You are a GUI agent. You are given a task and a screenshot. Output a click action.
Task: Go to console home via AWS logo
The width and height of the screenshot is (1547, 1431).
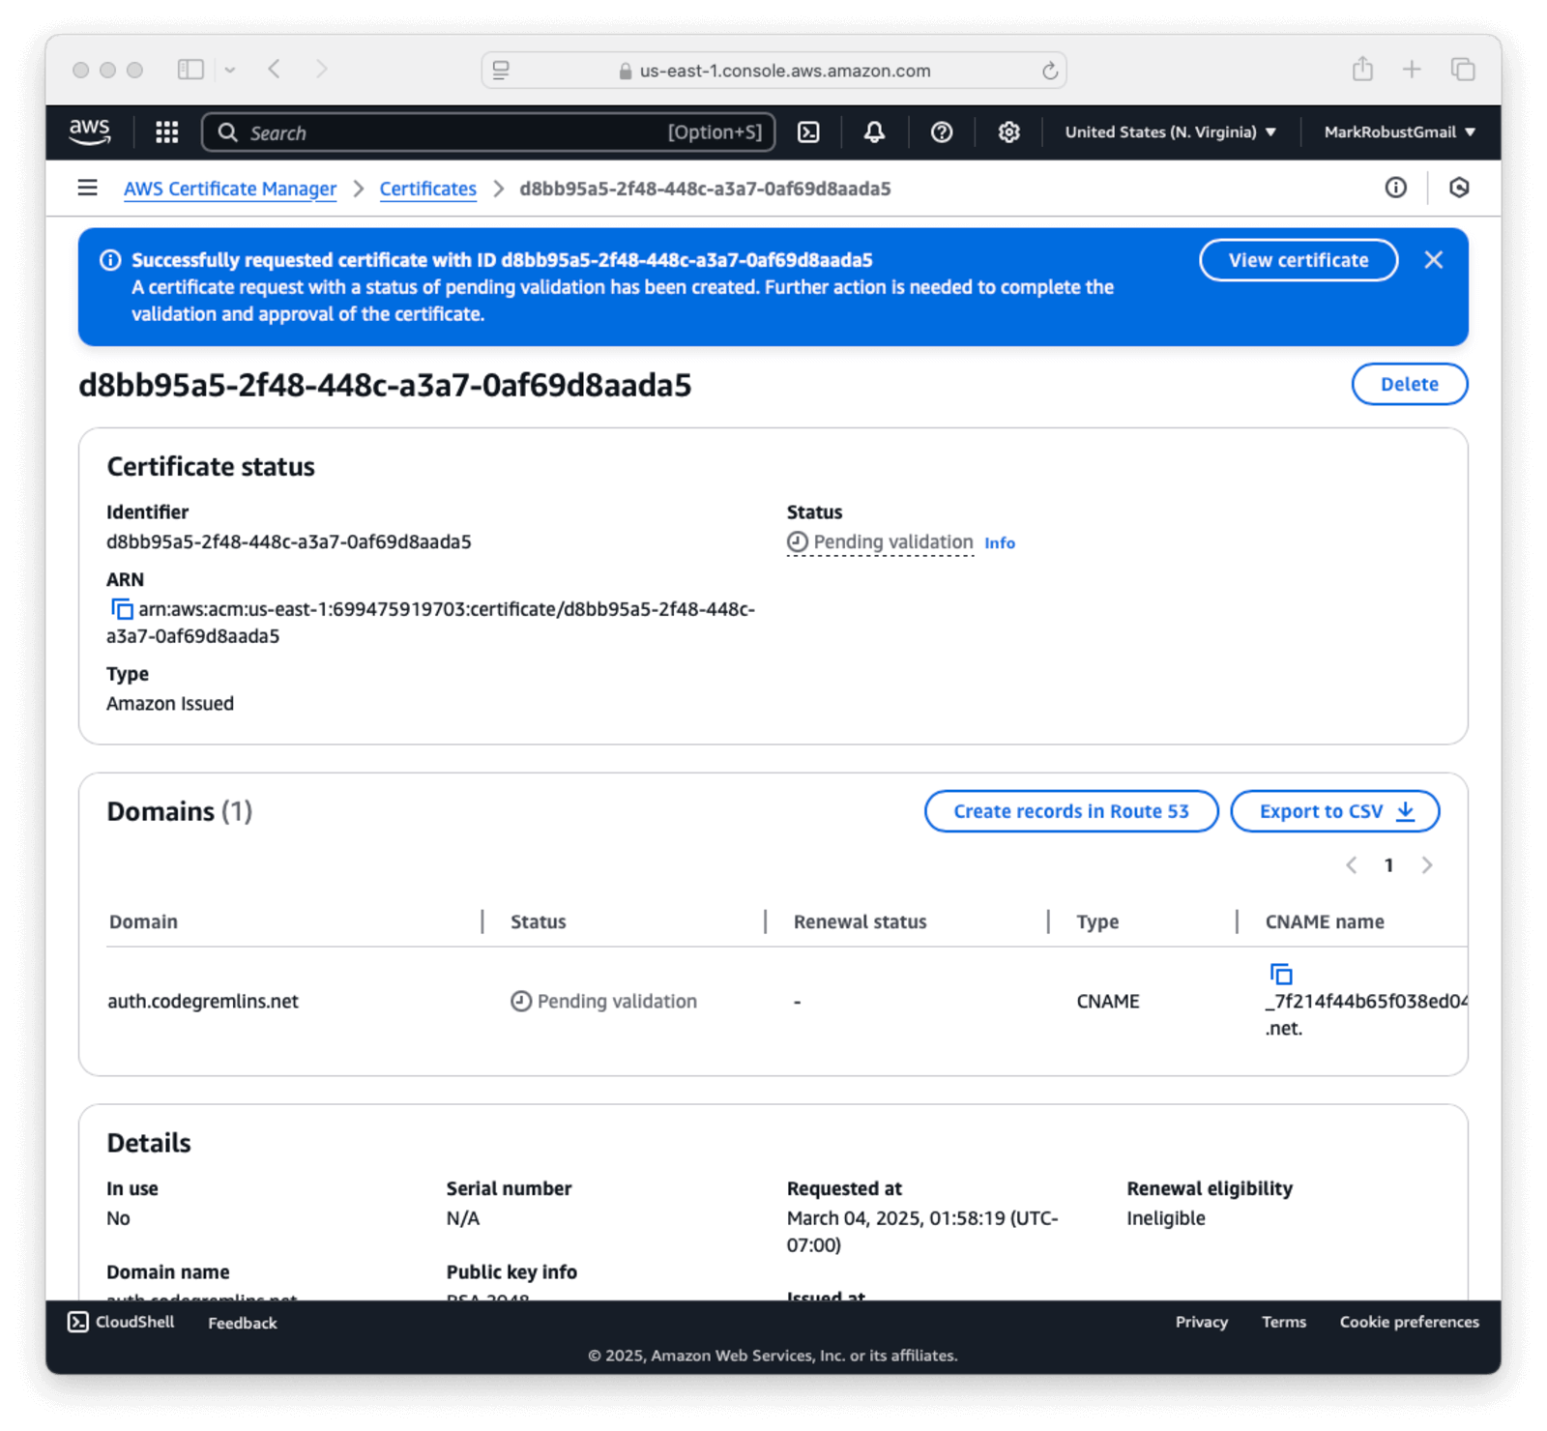(90, 132)
